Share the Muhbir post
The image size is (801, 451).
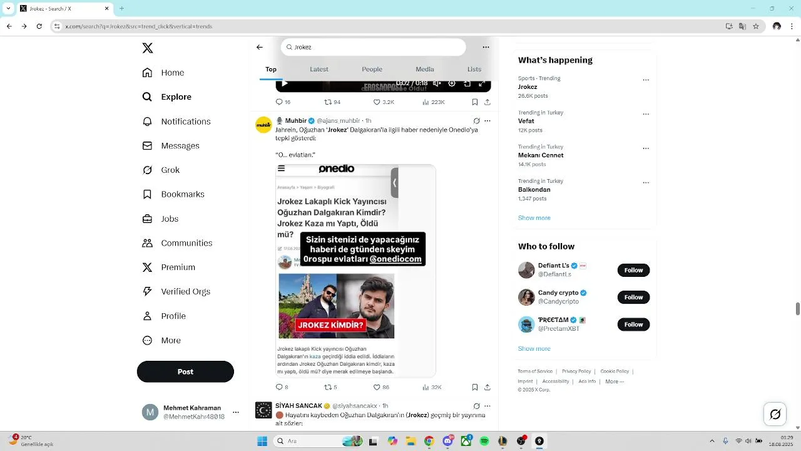pyautogui.click(x=487, y=387)
